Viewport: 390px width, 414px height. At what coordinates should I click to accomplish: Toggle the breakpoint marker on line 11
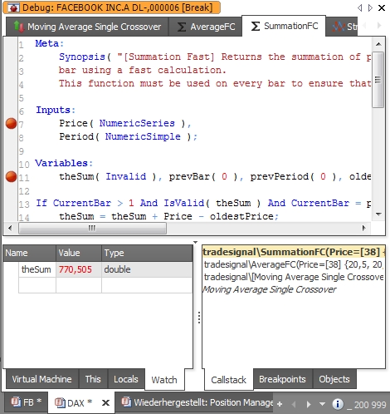pyautogui.click(x=11, y=176)
